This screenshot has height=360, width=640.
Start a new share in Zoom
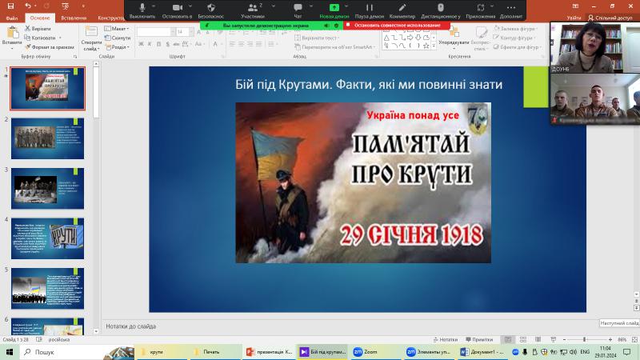pyautogui.click(x=334, y=10)
